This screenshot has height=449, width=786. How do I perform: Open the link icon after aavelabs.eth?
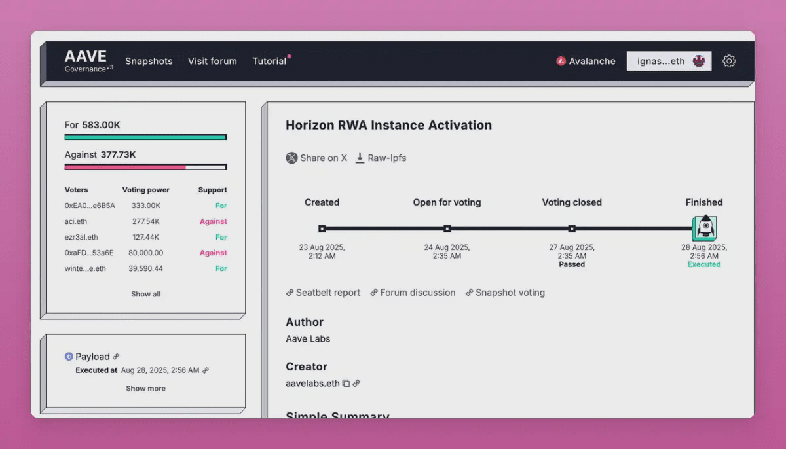357,384
